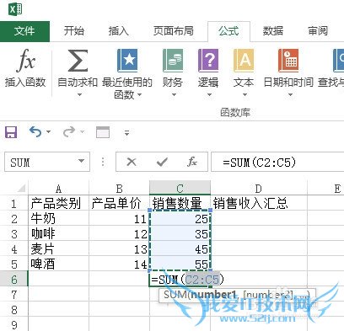344x331 pixels.
Task: Click the Save floppy disk icon
Action: click(11, 132)
